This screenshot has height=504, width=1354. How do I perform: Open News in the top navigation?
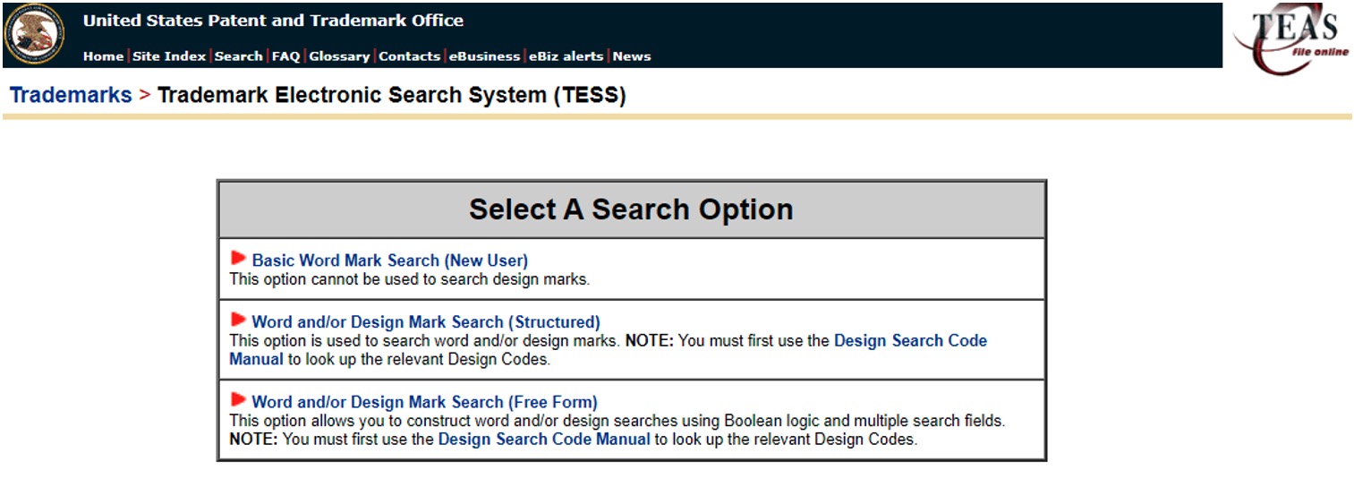[632, 56]
